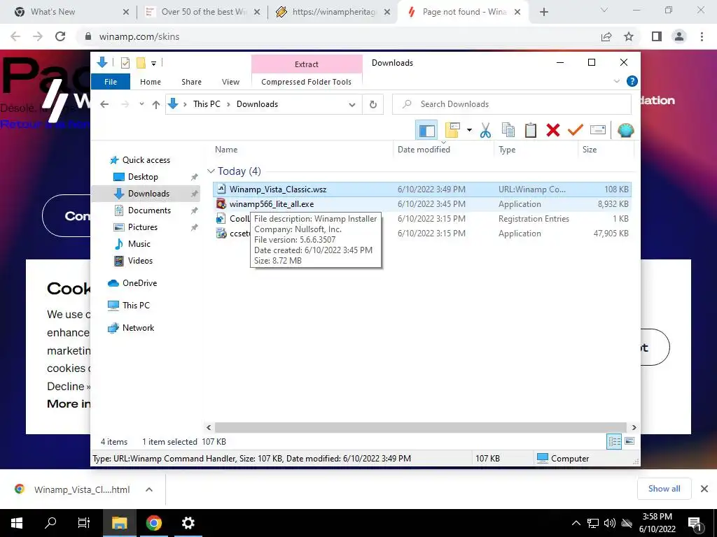Select Quick access in navigation pane

(x=146, y=160)
